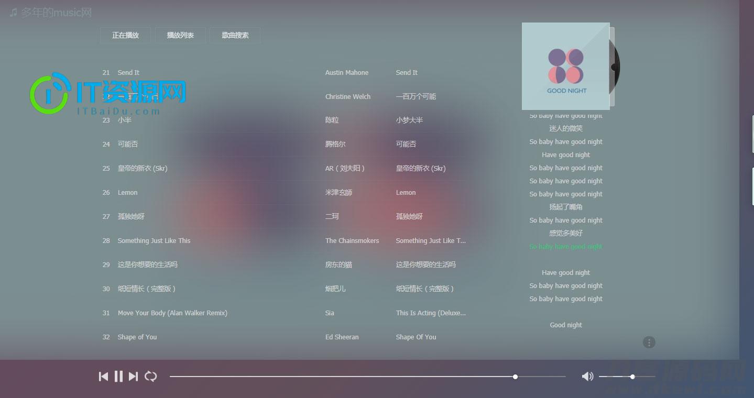Click the final lyric line Good night
The width and height of the screenshot is (754, 398).
(566, 325)
